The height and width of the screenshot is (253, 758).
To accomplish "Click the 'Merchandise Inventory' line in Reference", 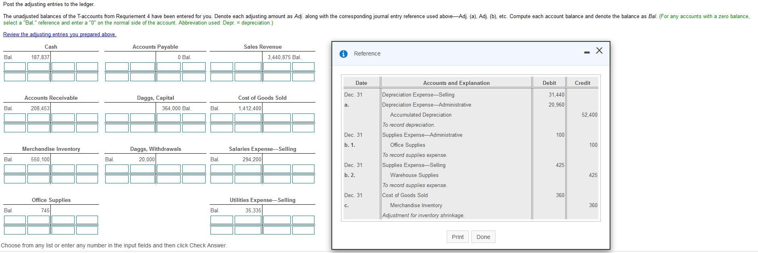I will pos(416,205).
